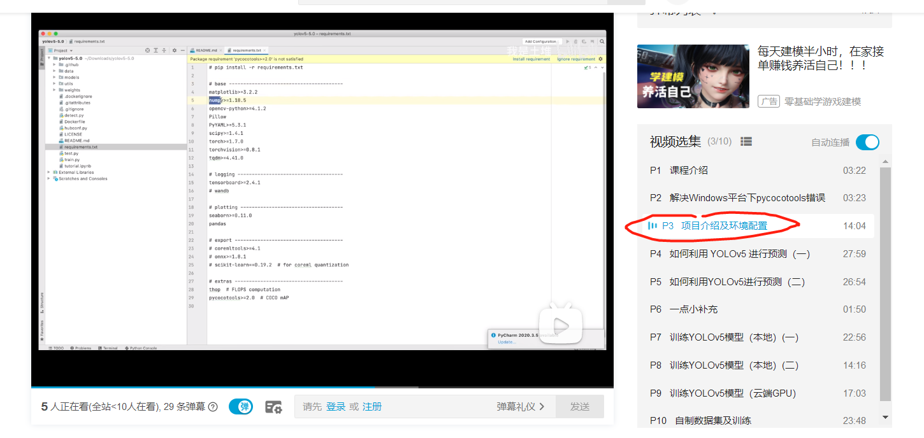In video PyCharm, click Ignore requirement link

[x=576, y=59]
